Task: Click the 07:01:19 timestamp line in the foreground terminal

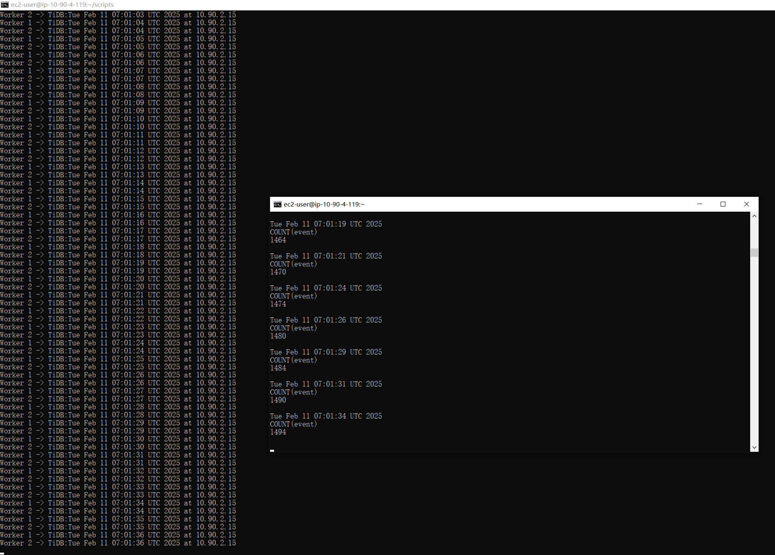Action: (326, 224)
